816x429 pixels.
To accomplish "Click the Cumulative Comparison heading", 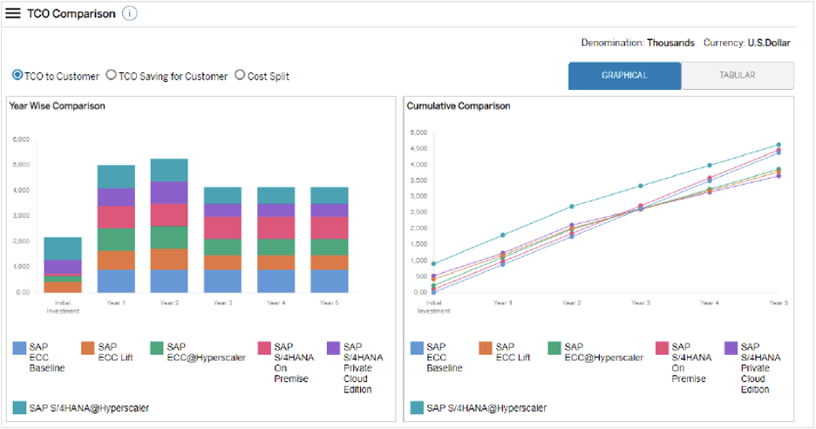I will 459,106.
